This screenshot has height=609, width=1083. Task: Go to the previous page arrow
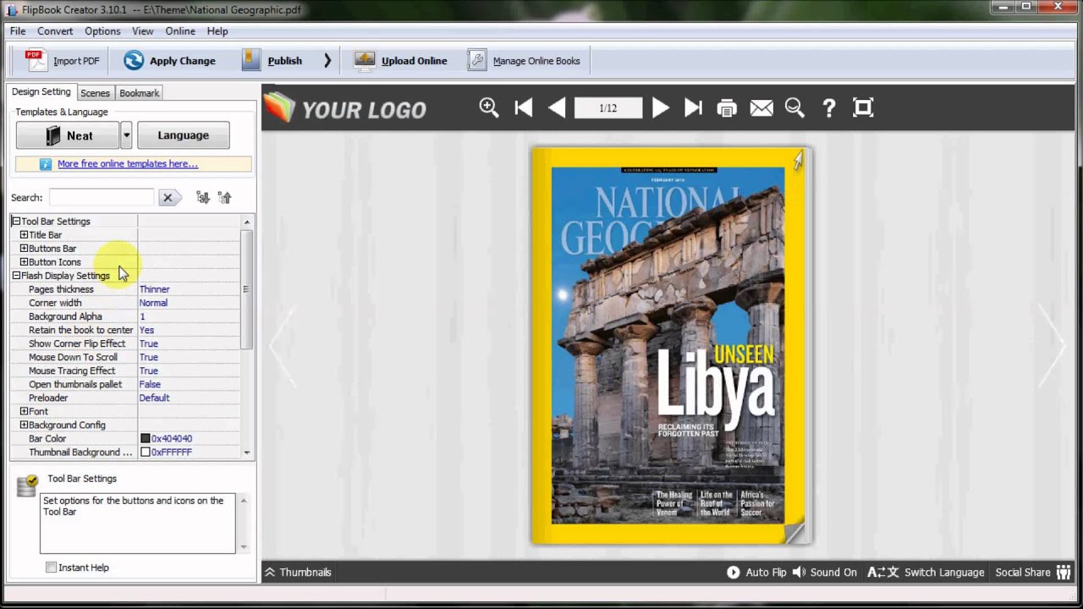557,107
